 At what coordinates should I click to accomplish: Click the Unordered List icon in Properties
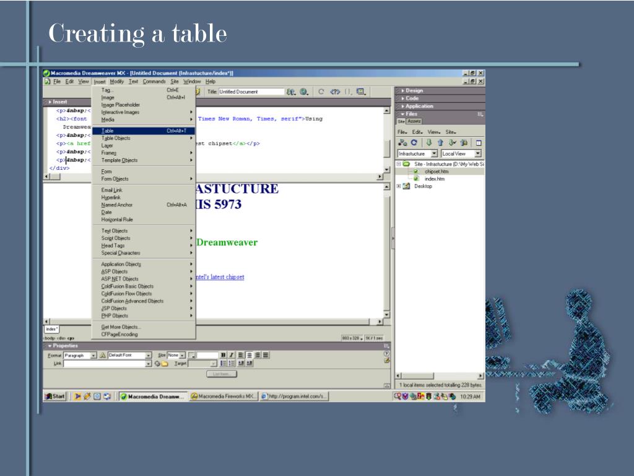[x=223, y=363]
